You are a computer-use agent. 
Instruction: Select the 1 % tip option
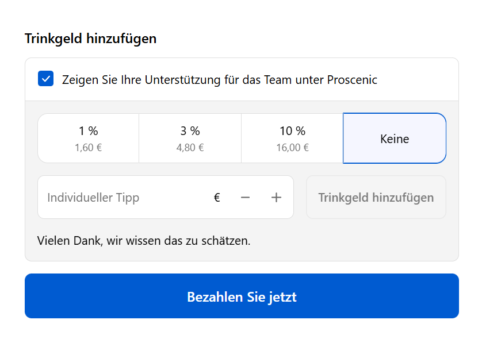(x=88, y=138)
